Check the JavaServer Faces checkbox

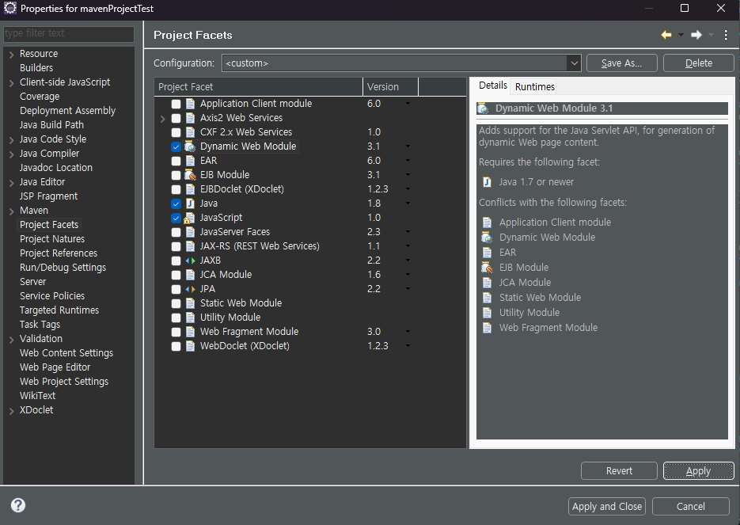click(x=176, y=232)
